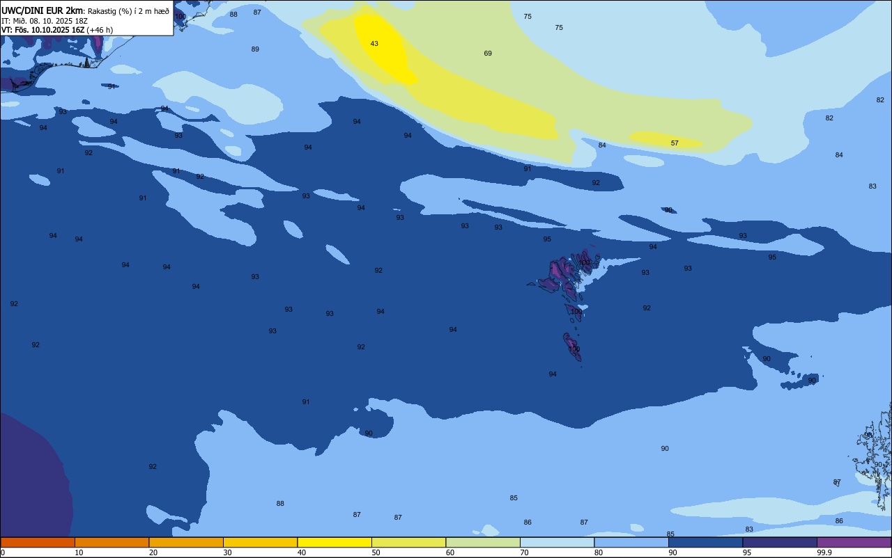
Task: Click the 40 tick label on color scale
Action: click(301, 552)
